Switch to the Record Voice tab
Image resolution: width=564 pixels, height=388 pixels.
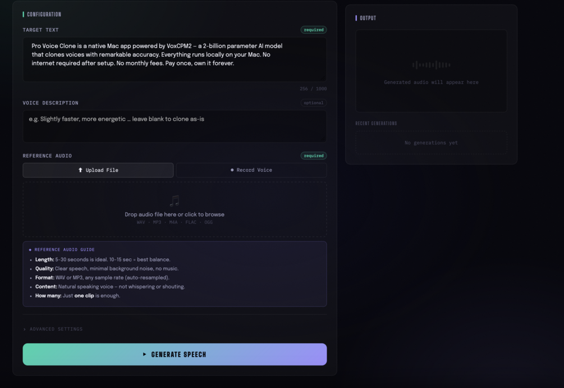point(251,170)
